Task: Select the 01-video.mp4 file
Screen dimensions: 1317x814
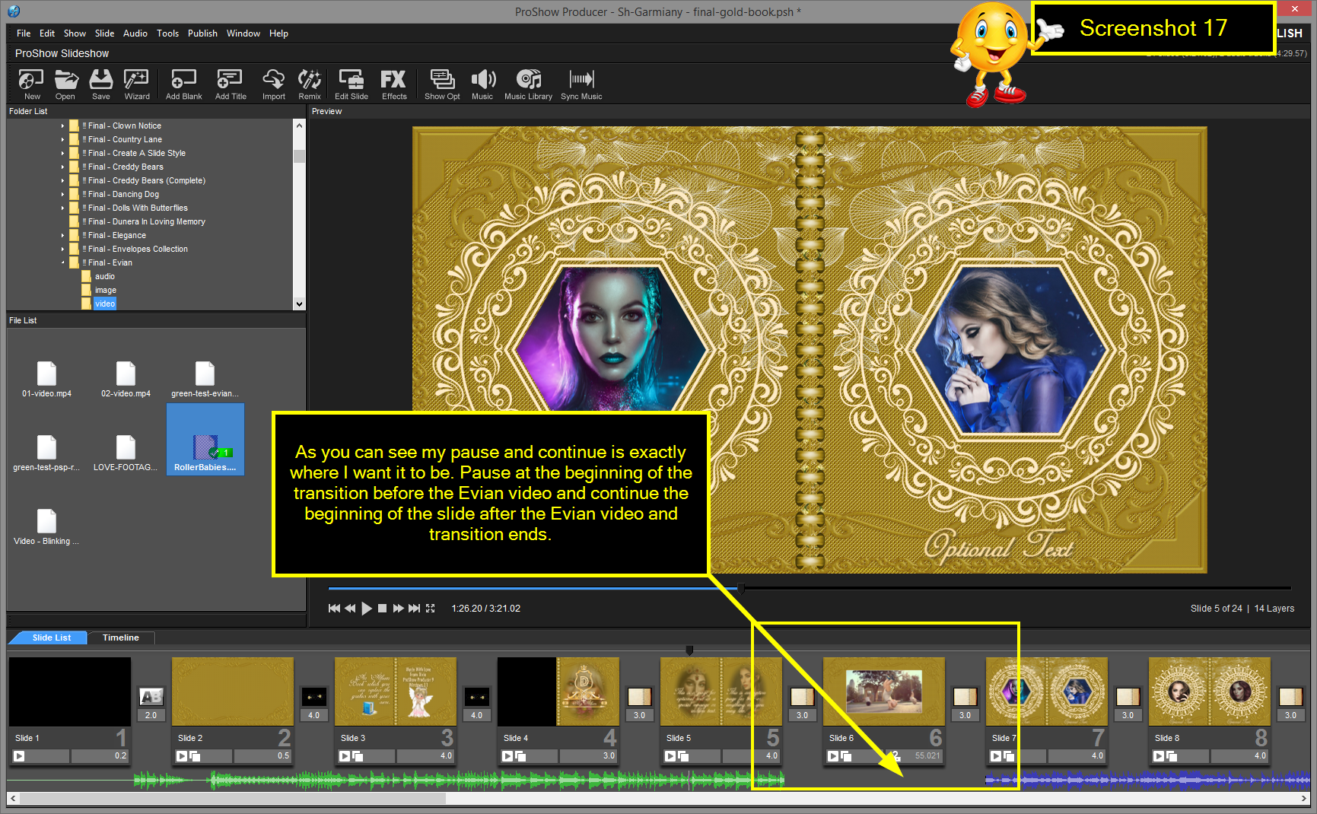Action: point(46,380)
